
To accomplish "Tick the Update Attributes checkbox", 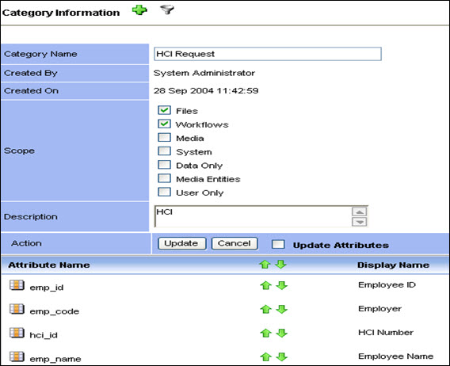I will click(x=278, y=244).
